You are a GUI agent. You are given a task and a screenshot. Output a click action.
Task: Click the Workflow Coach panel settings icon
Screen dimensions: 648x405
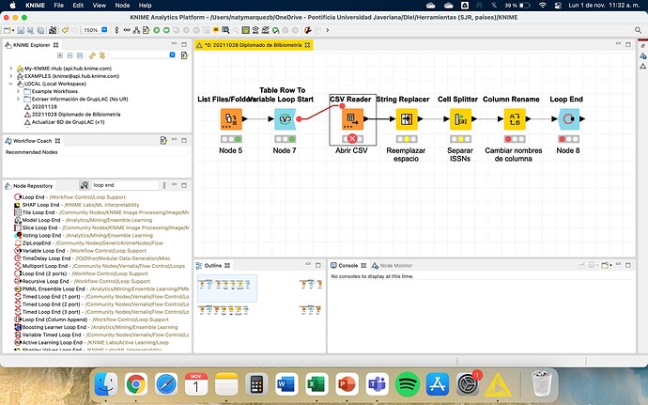click(x=163, y=141)
